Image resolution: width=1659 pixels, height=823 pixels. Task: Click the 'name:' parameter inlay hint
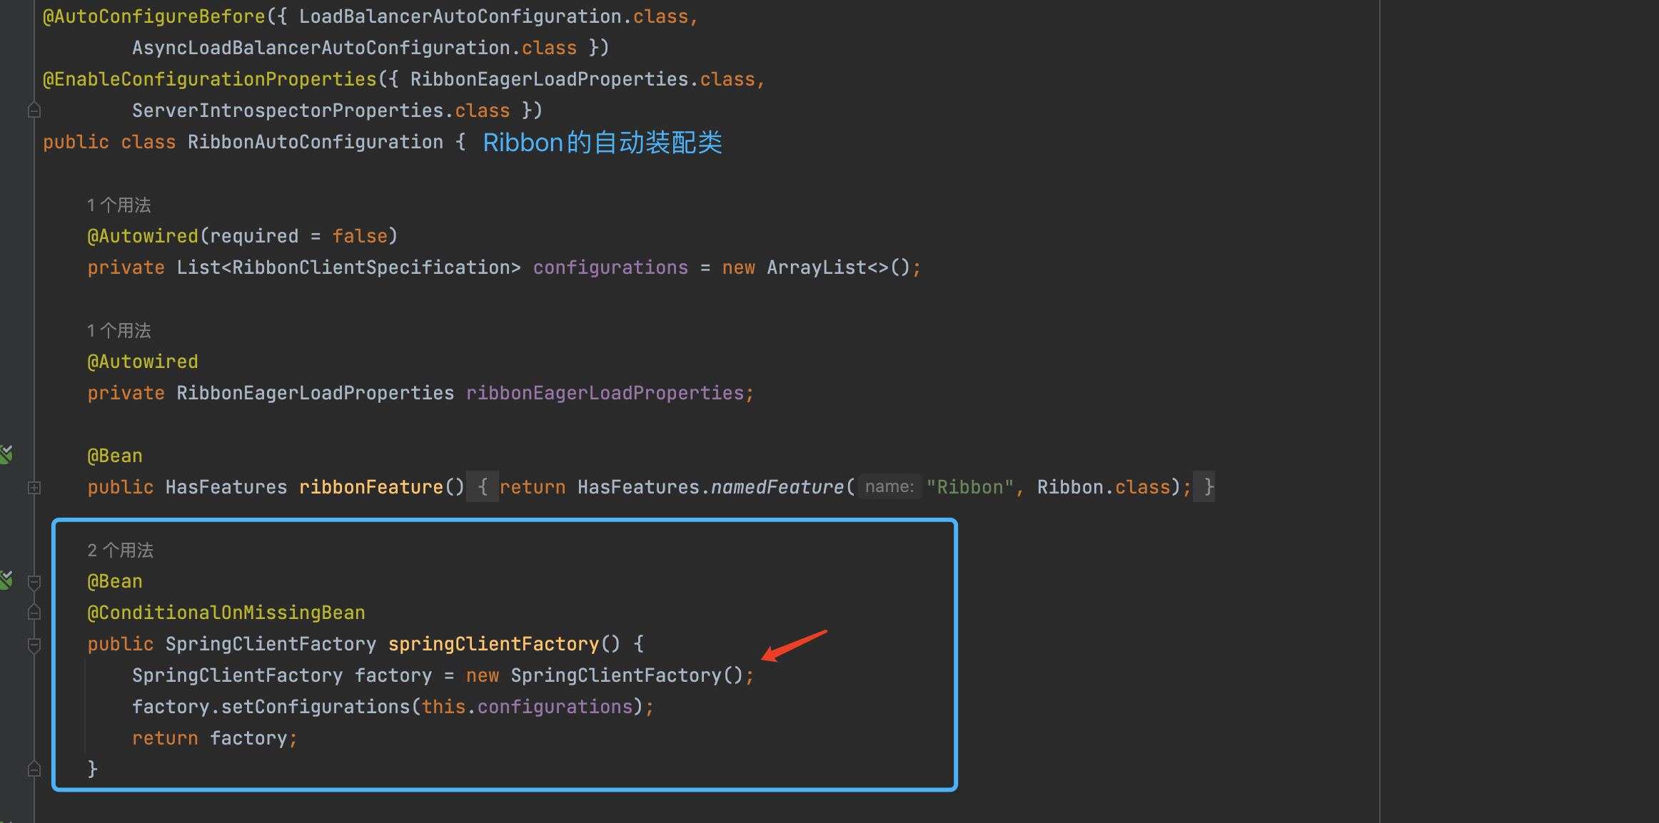pyautogui.click(x=889, y=487)
